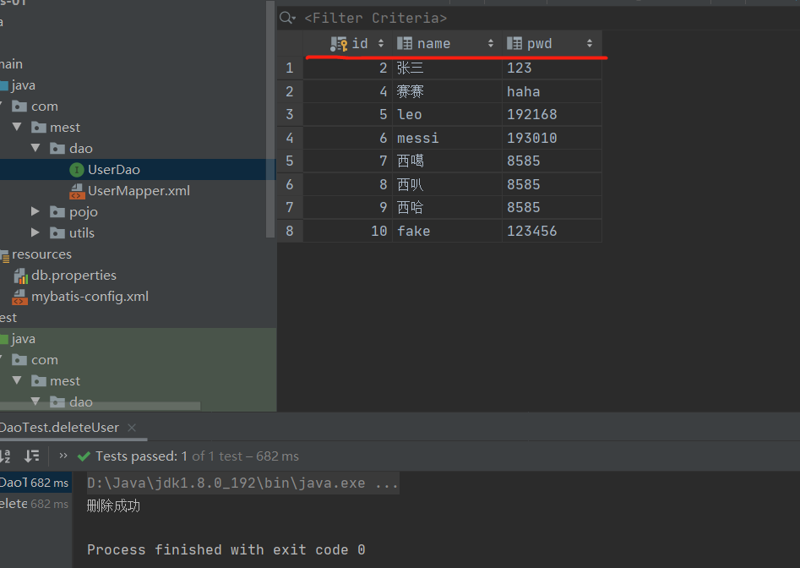800x568 pixels.
Task: Select the DaoTest 682 ms result node
Action: pyautogui.click(x=35, y=483)
